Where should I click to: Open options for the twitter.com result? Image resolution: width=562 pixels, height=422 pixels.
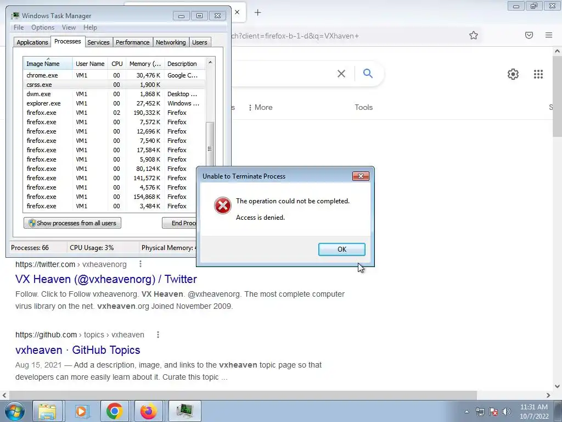tap(140, 264)
